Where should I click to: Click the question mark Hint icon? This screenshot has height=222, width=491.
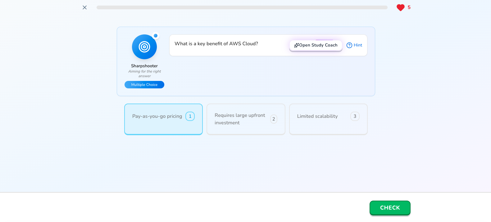(x=349, y=45)
